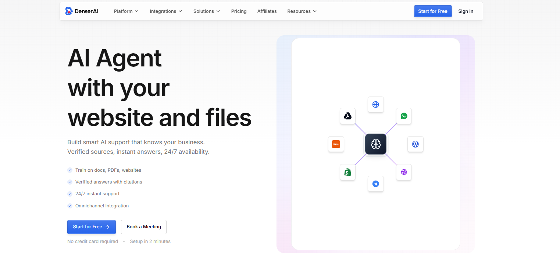Click the Book a Meeting button
This screenshot has width=560, height=276.
[143, 227]
